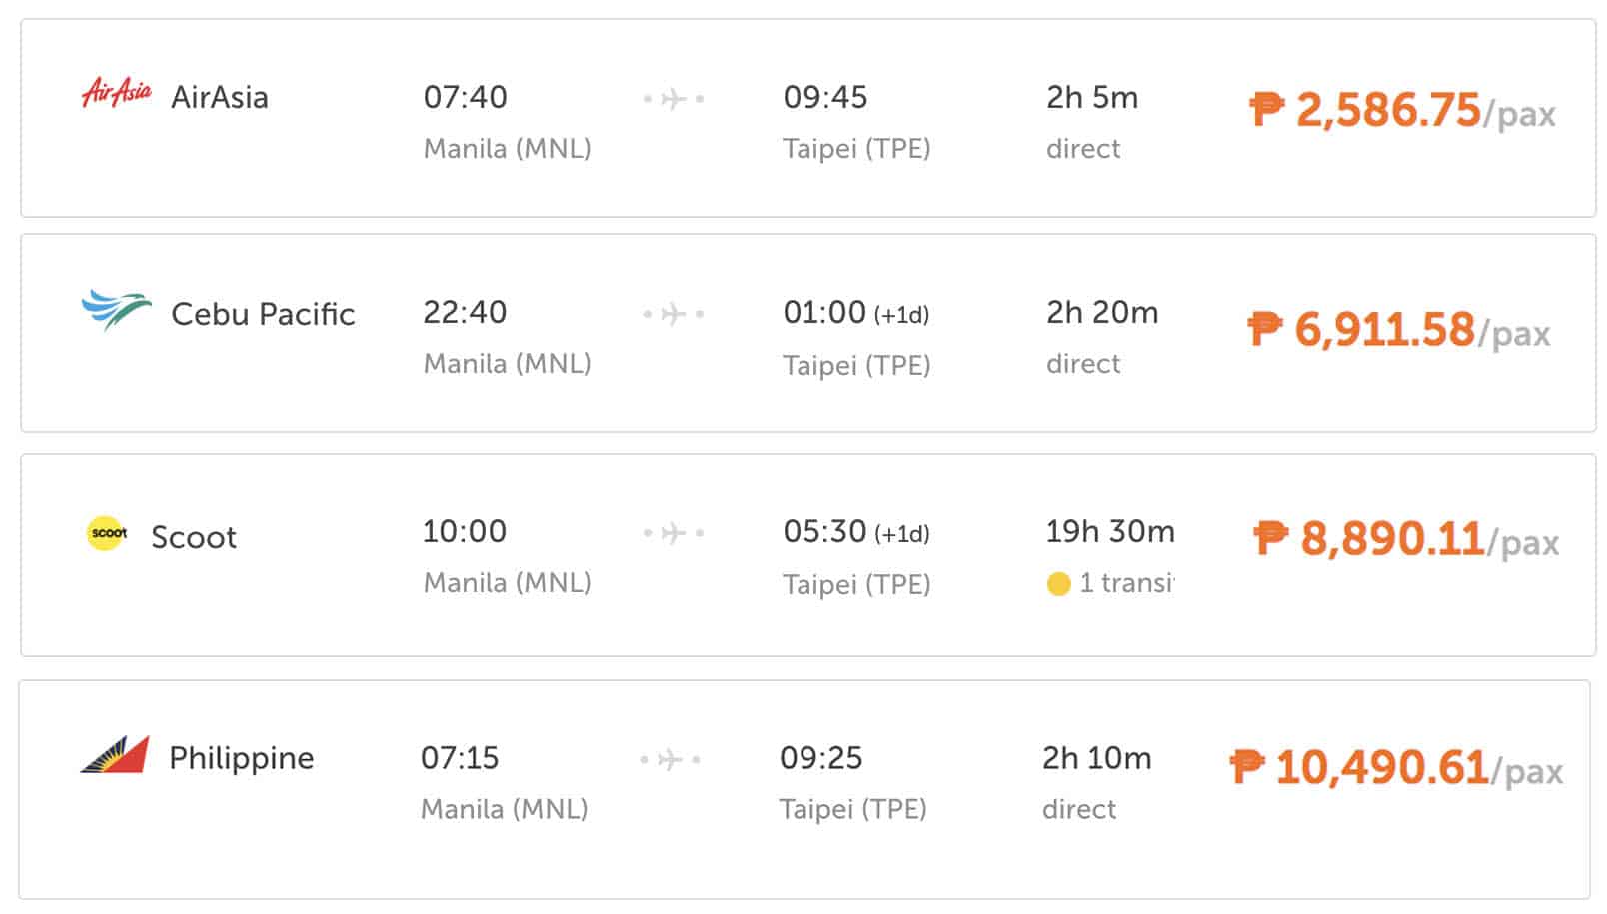Click the AirAsia airline logo

116,94
